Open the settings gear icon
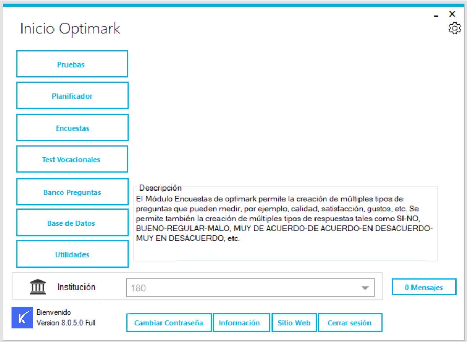This screenshot has height=342, width=467. coord(455,28)
